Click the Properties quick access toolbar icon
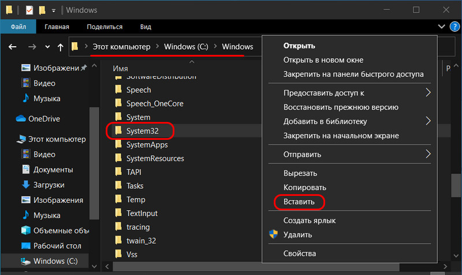The width and height of the screenshot is (462, 275). point(29,10)
